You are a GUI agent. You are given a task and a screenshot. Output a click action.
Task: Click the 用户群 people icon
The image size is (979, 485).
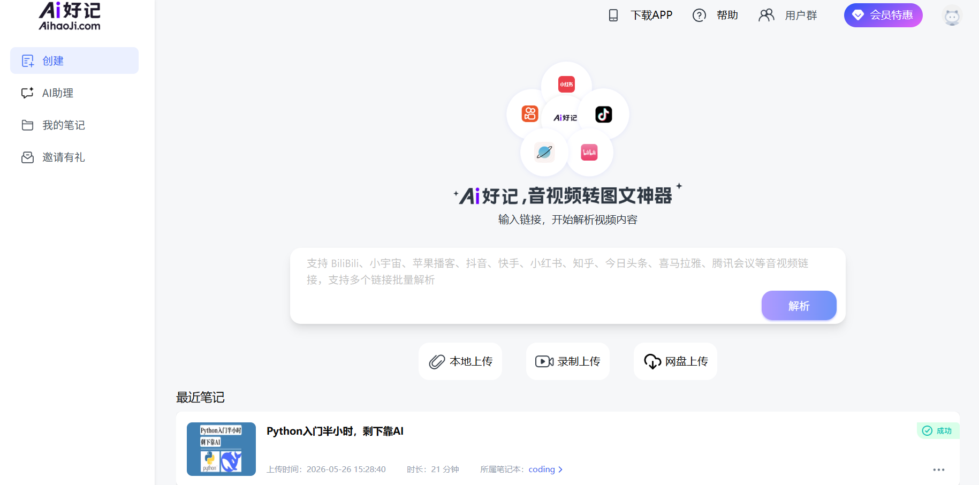coord(766,15)
